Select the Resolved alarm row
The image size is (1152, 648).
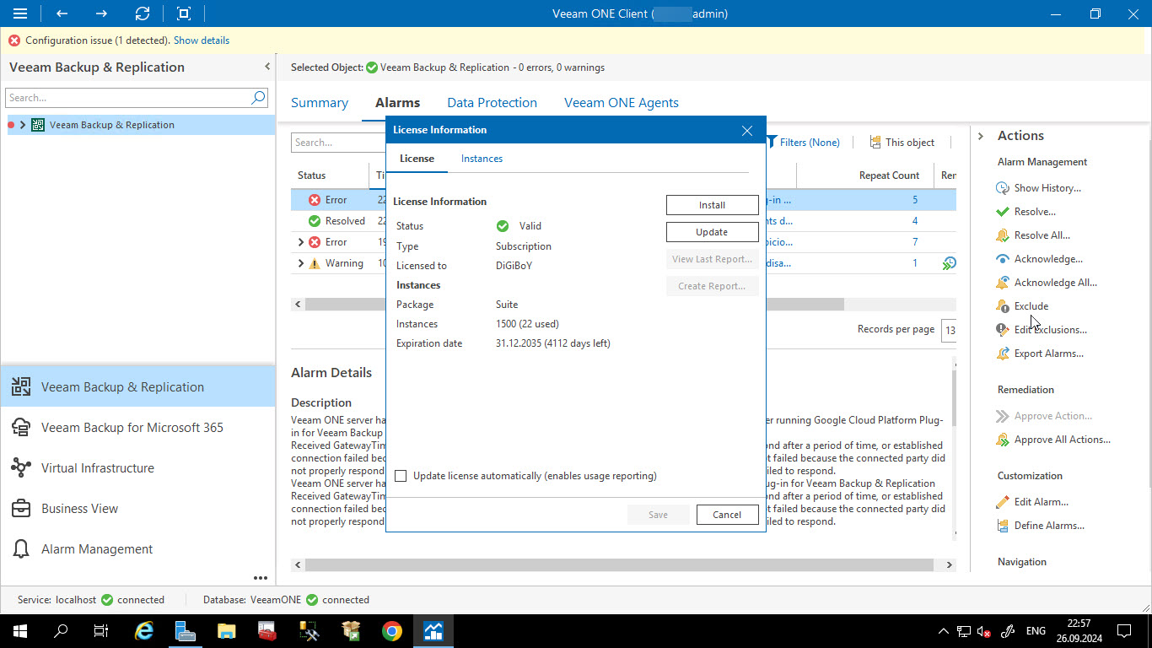[x=623, y=221]
